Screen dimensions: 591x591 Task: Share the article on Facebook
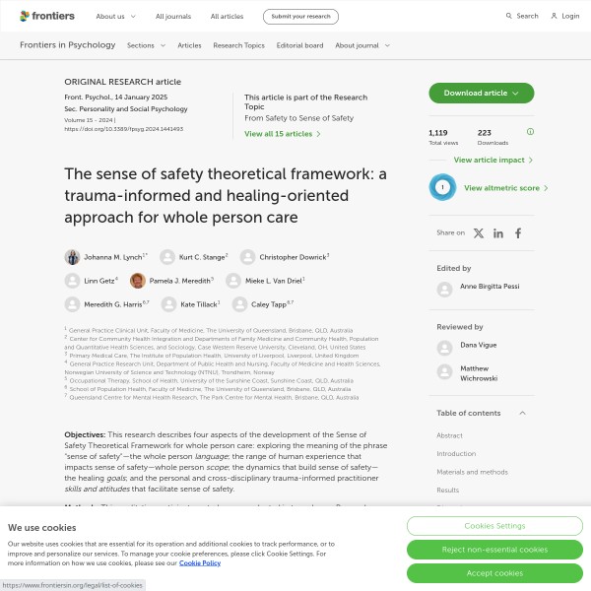coord(518,233)
